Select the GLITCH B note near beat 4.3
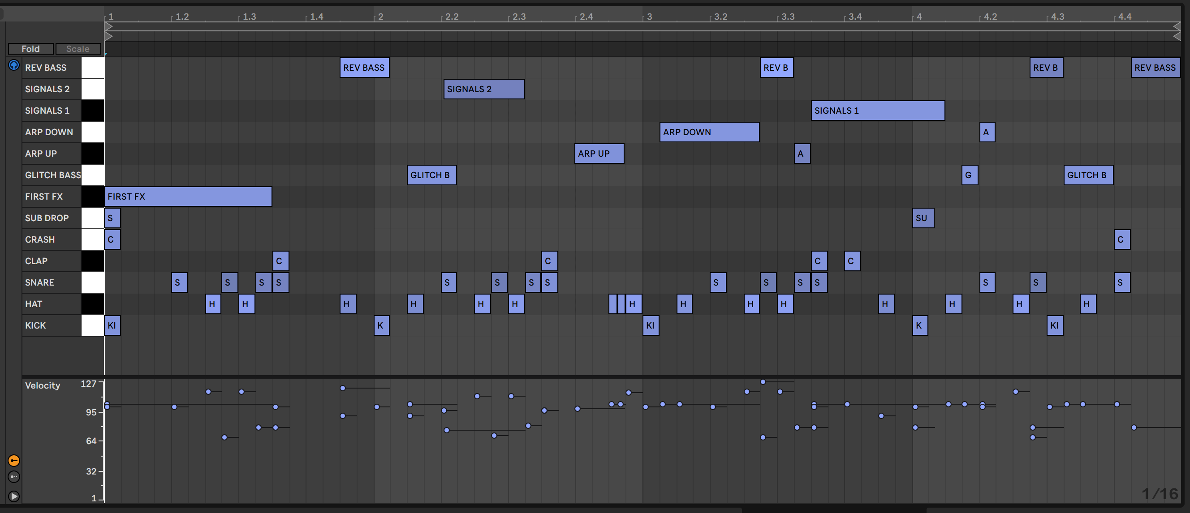Image resolution: width=1190 pixels, height=513 pixels. (x=1088, y=175)
